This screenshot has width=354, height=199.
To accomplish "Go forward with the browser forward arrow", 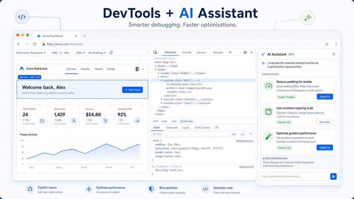I will pyautogui.click(x=27, y=44).
